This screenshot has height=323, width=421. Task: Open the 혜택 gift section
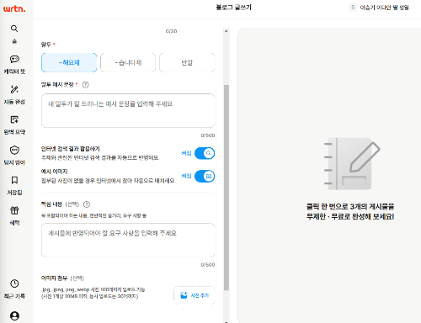click(x=14, y=216)
